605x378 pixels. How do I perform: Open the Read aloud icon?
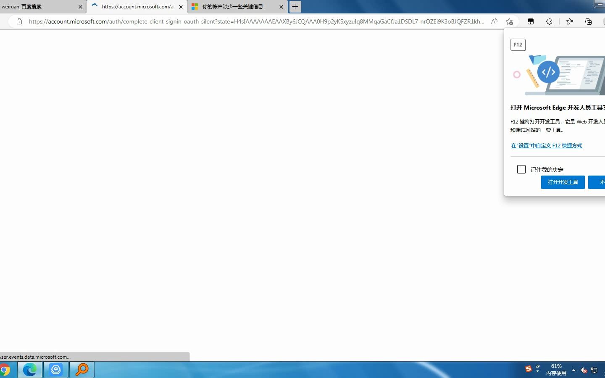[x=494, y=21]
